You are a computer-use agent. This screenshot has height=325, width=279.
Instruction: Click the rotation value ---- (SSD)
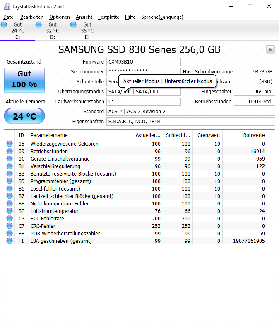coord(255,82)
